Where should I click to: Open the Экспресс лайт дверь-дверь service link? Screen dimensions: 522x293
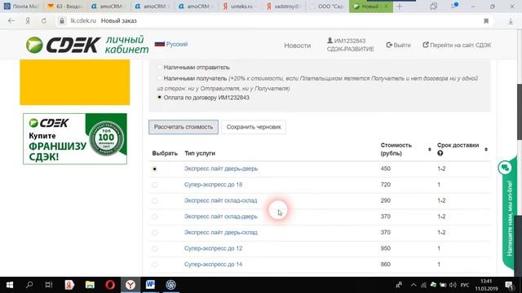(x=221, y=168)
